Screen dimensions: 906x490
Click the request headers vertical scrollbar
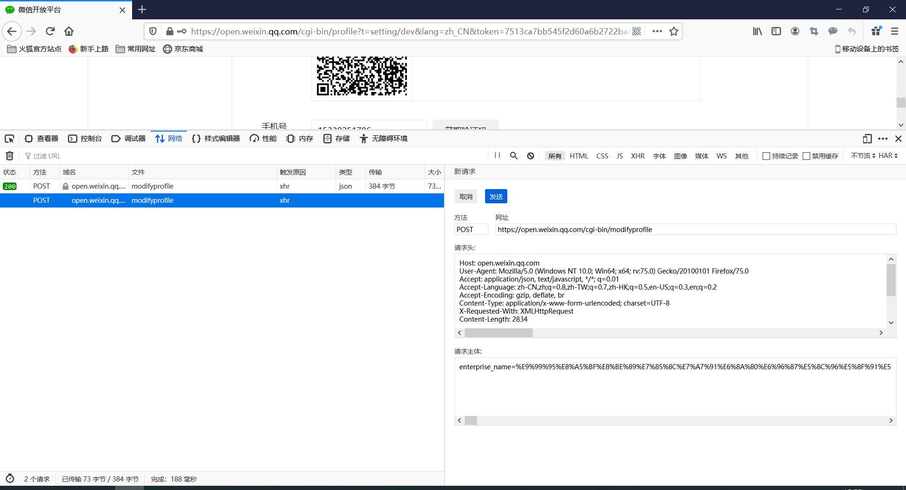click(891, 280)
